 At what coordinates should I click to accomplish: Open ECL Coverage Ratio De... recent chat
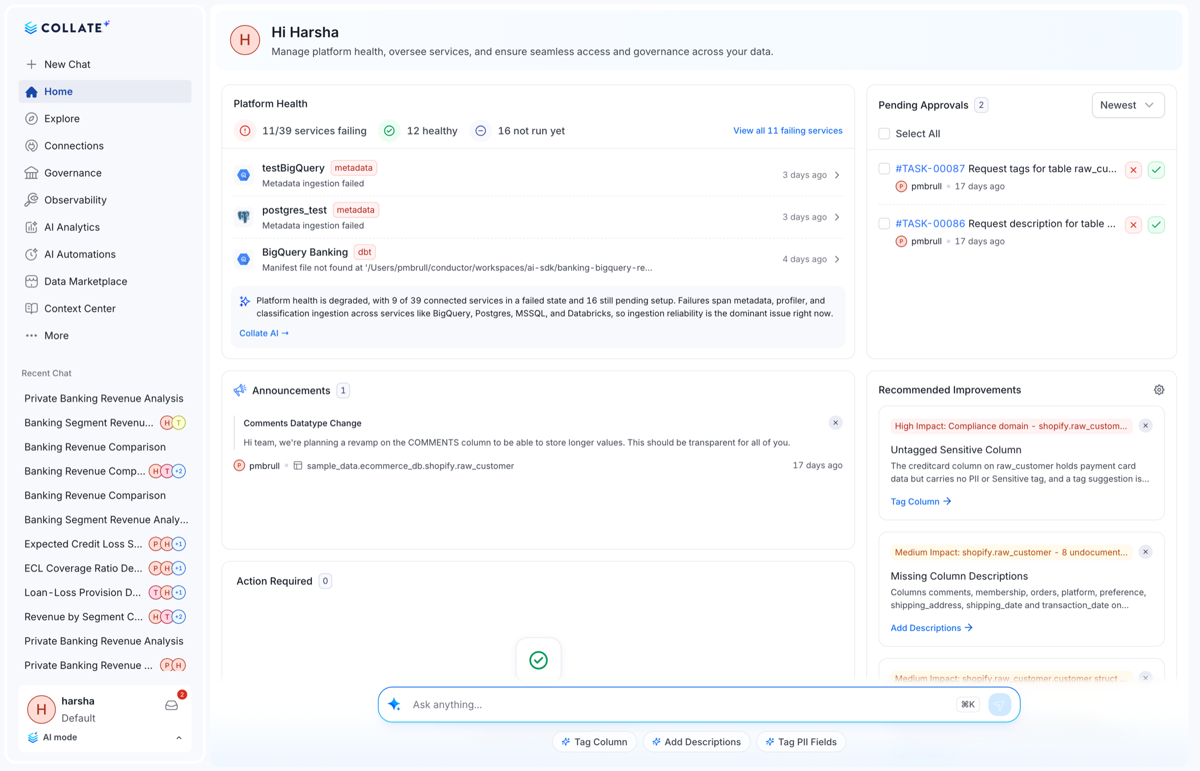105,568
